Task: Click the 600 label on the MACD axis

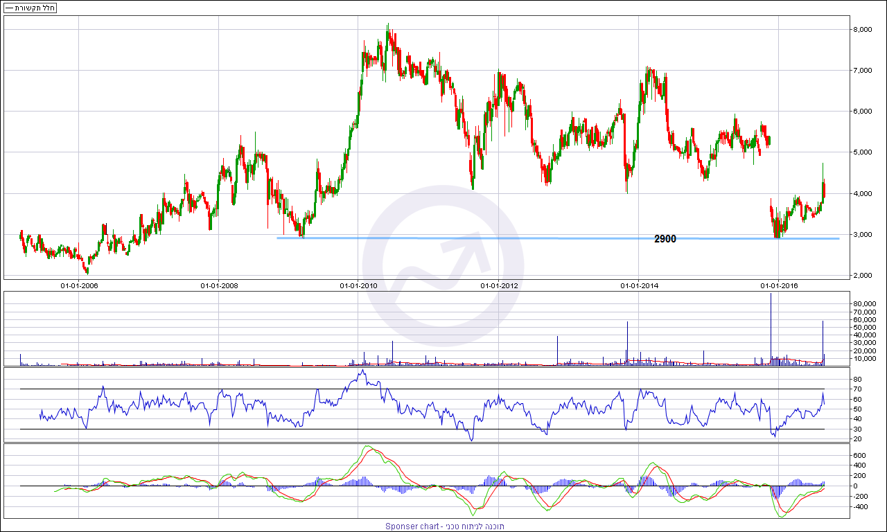Action: (x=860, y=455)
